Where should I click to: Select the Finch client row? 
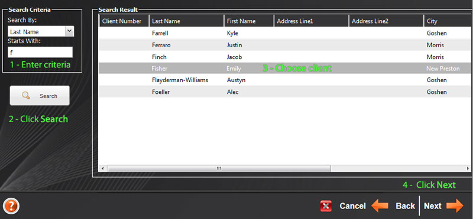[285, 57]
